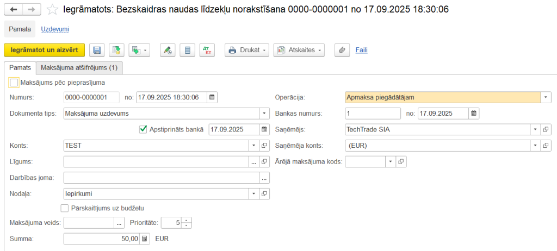The image size is (557, 251).
Task: Open Saņēmējs TechTrade SIA record icon
Action: [547, 129]
